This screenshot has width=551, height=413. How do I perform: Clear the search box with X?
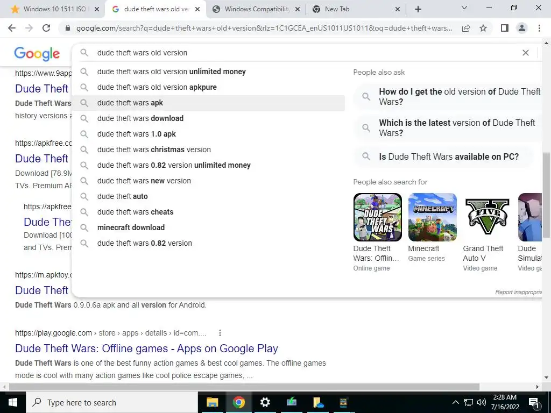(526, 53)
